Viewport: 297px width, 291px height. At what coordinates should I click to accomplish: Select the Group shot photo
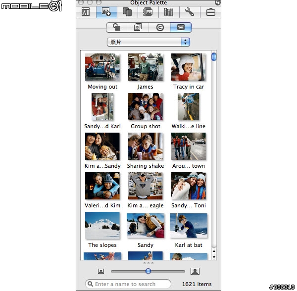pos(146,106)
